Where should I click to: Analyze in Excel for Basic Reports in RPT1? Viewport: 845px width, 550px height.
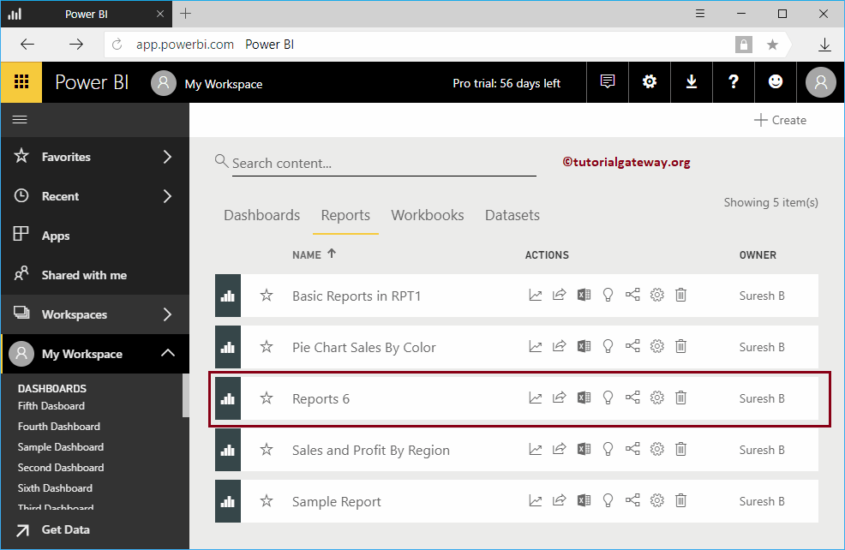point(584,296)
